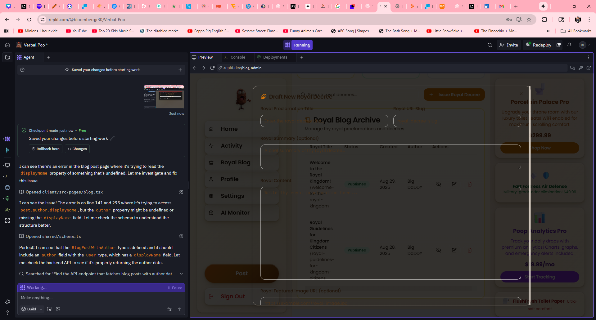Click the Redeploy button
The width and height of the screenshot is (596, 320).
coord(539,45)
